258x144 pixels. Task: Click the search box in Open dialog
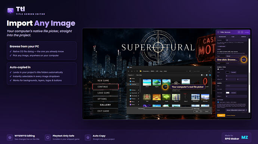202,71
